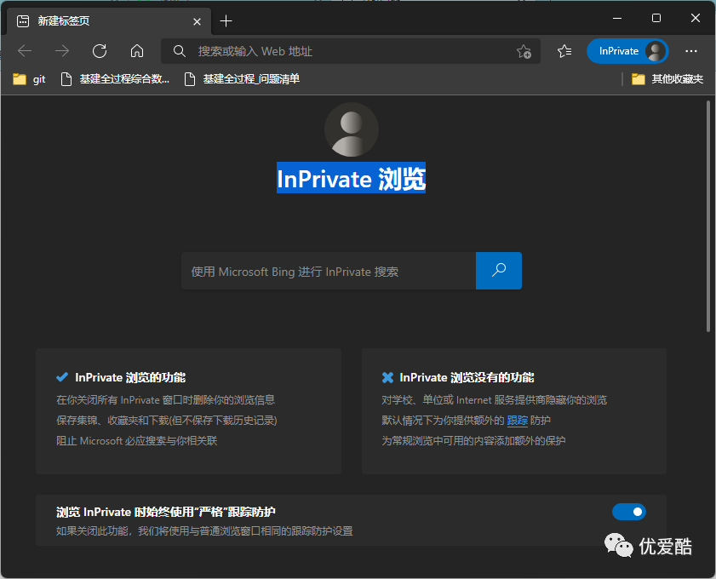Screen dimensions: 716x579
Task: Open the Favorites list icon
Action: tap(564, 51)
